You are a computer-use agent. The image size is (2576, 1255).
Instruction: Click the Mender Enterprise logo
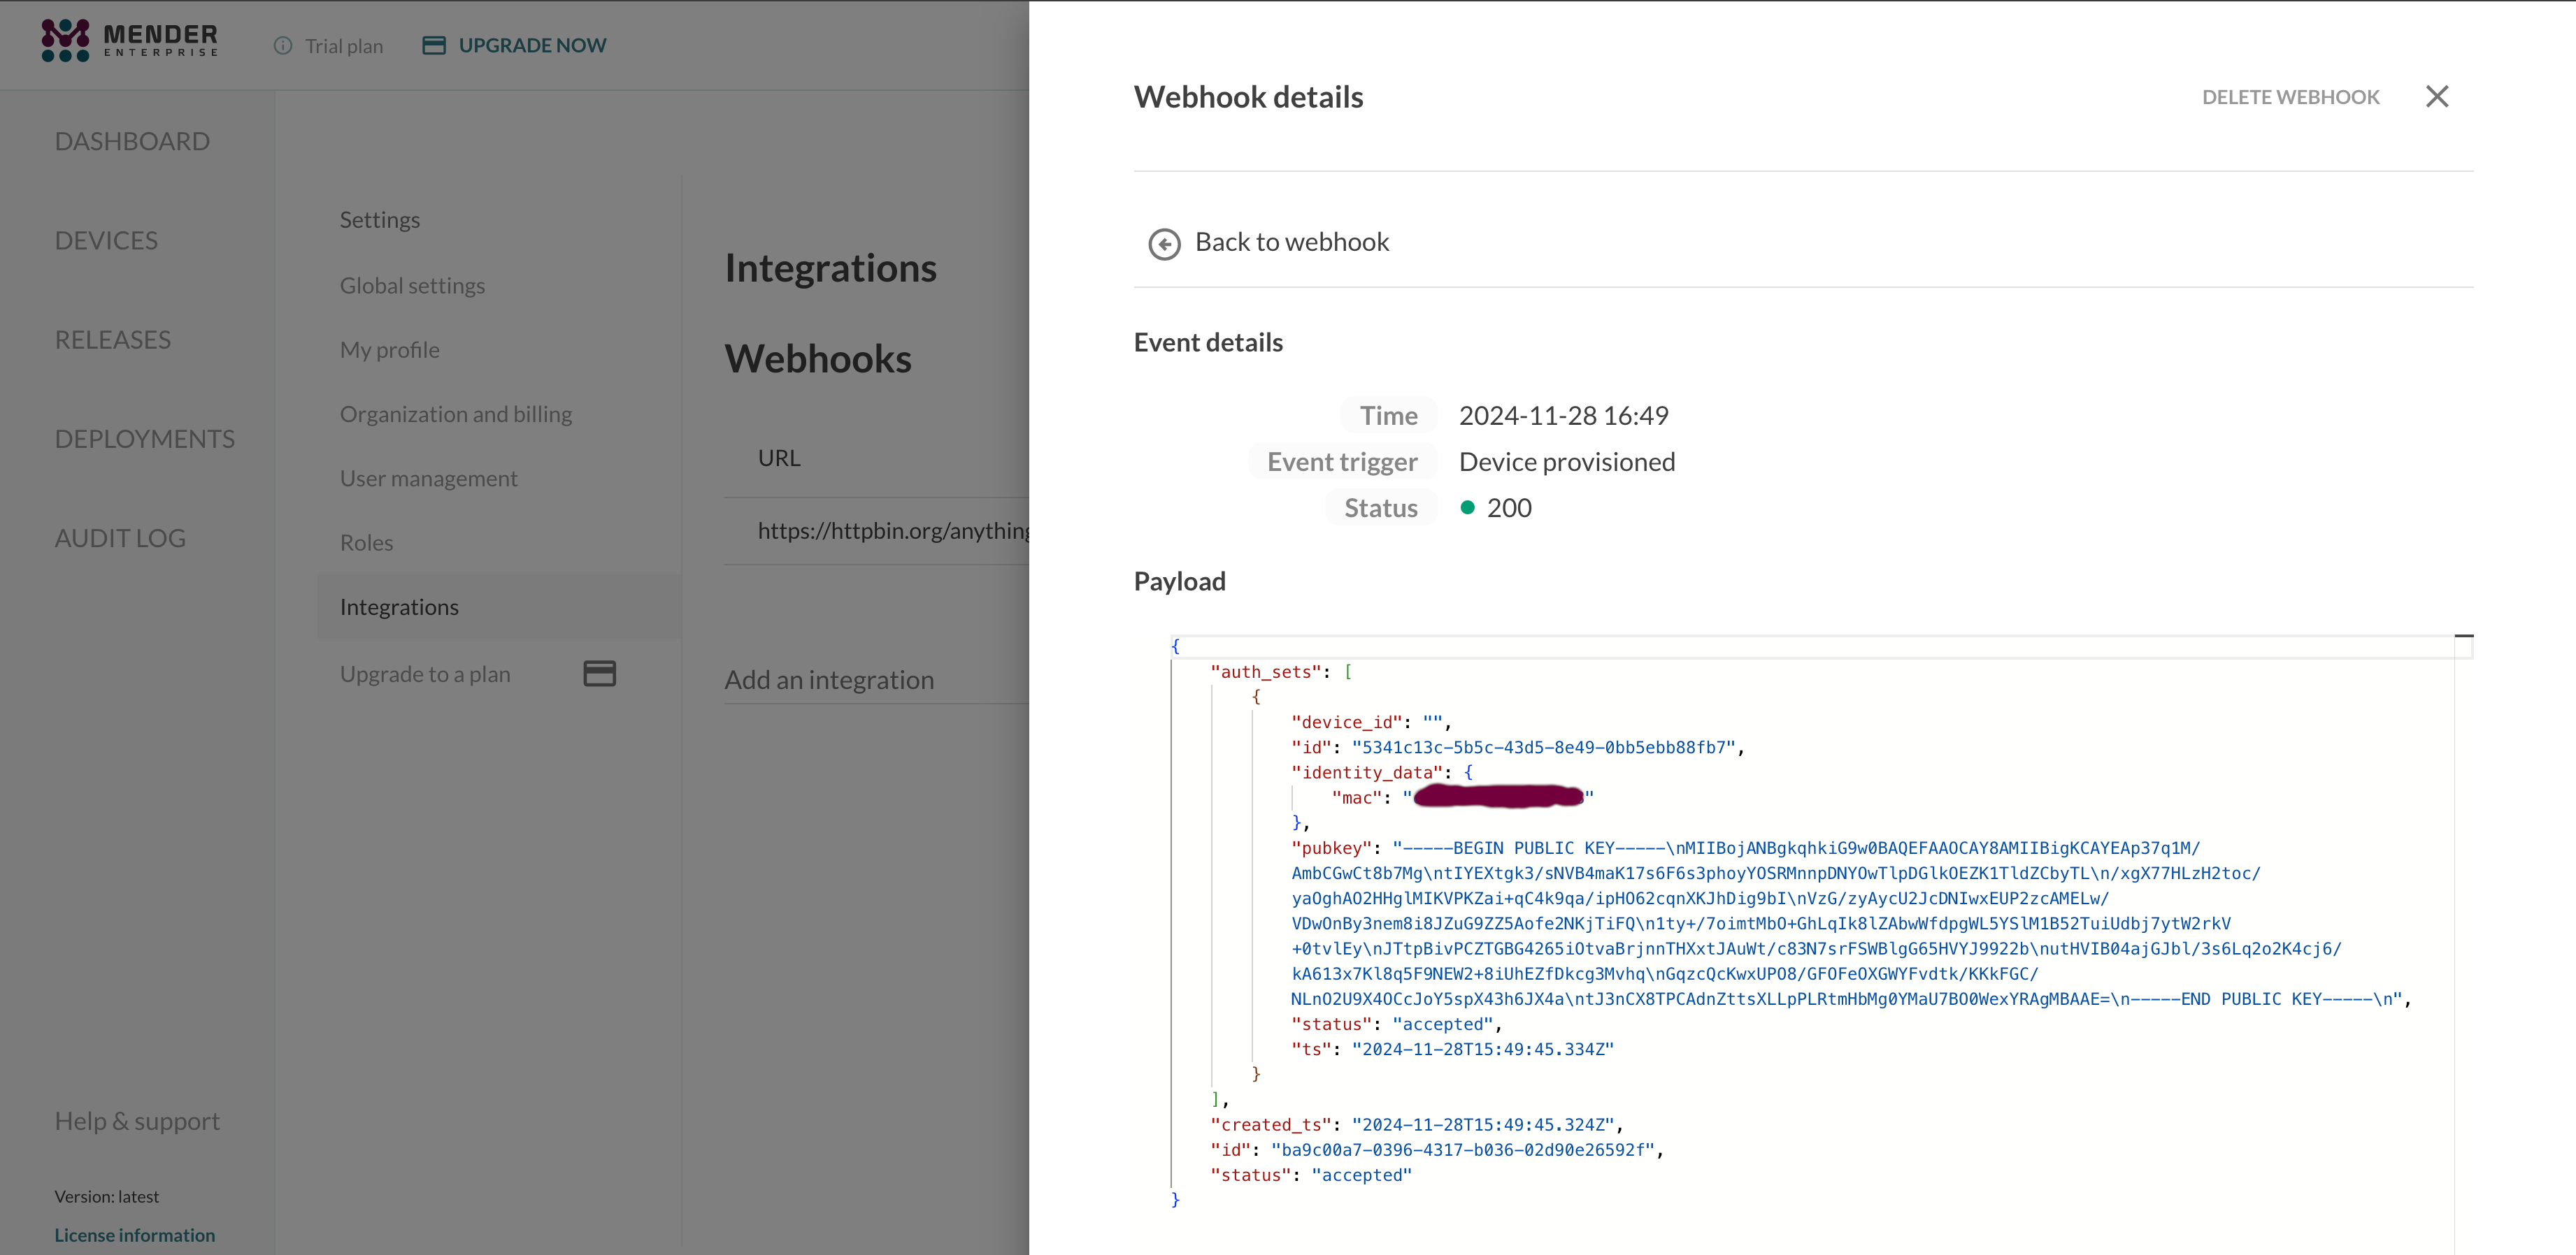(129, 41)
